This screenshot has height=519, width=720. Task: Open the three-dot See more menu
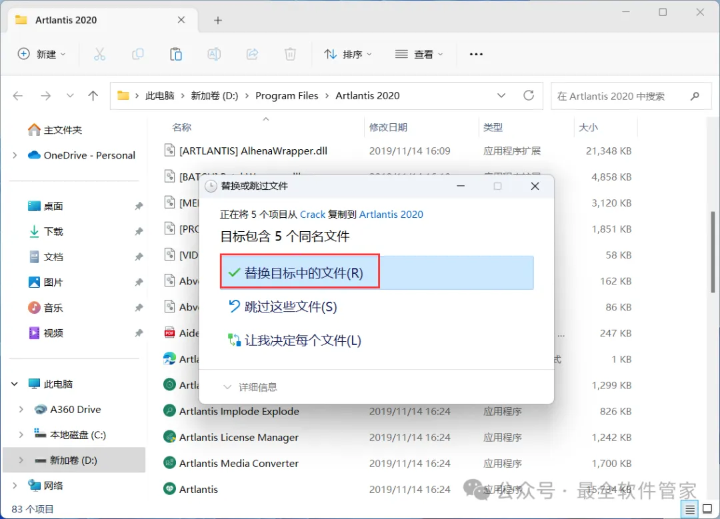[476, 54]
